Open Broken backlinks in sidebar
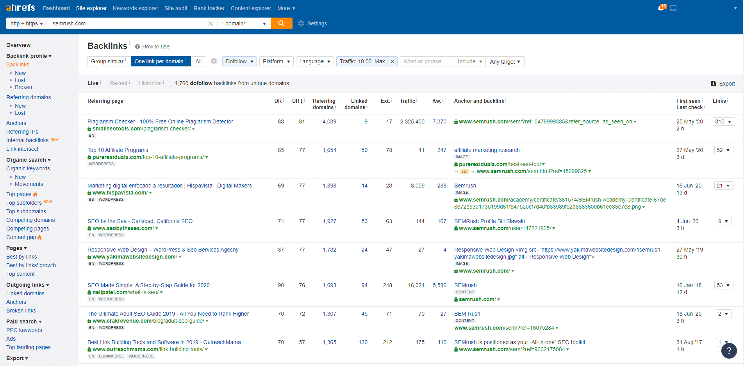This screenshot has height=366, width=744. (x=23, y=87)
